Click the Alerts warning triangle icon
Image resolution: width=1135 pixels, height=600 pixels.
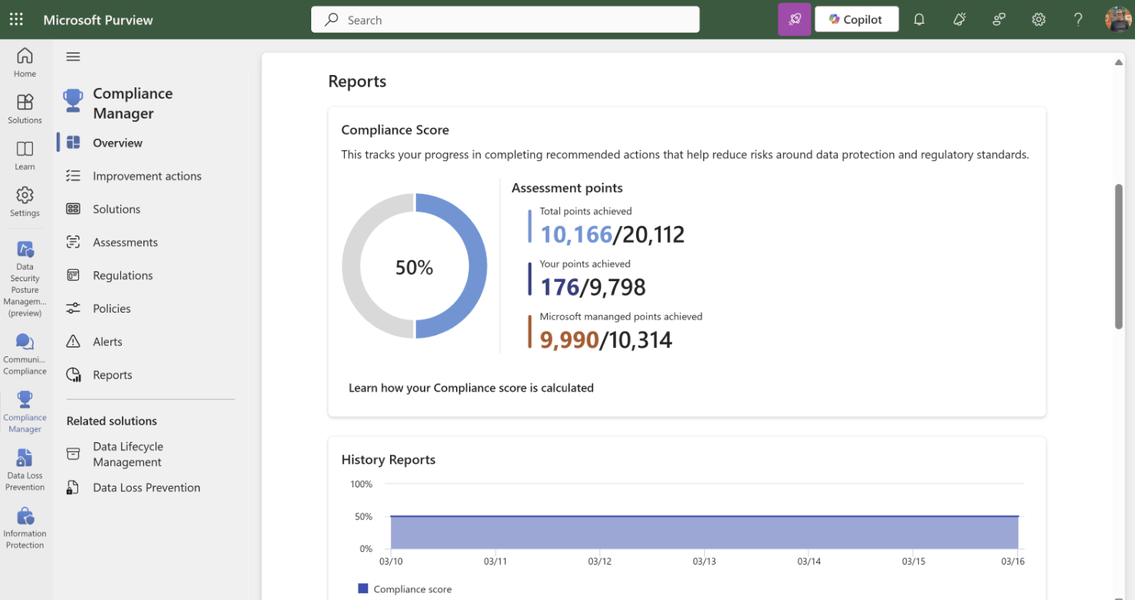[x=73, y=342]
